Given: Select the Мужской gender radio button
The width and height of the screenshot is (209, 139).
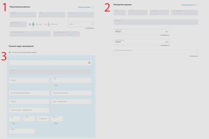Looking at the screenshot, I should (x=30, y=24).
